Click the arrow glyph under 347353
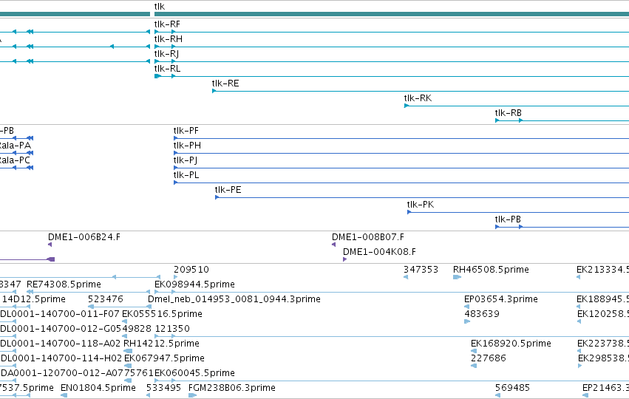 [406, 277]
